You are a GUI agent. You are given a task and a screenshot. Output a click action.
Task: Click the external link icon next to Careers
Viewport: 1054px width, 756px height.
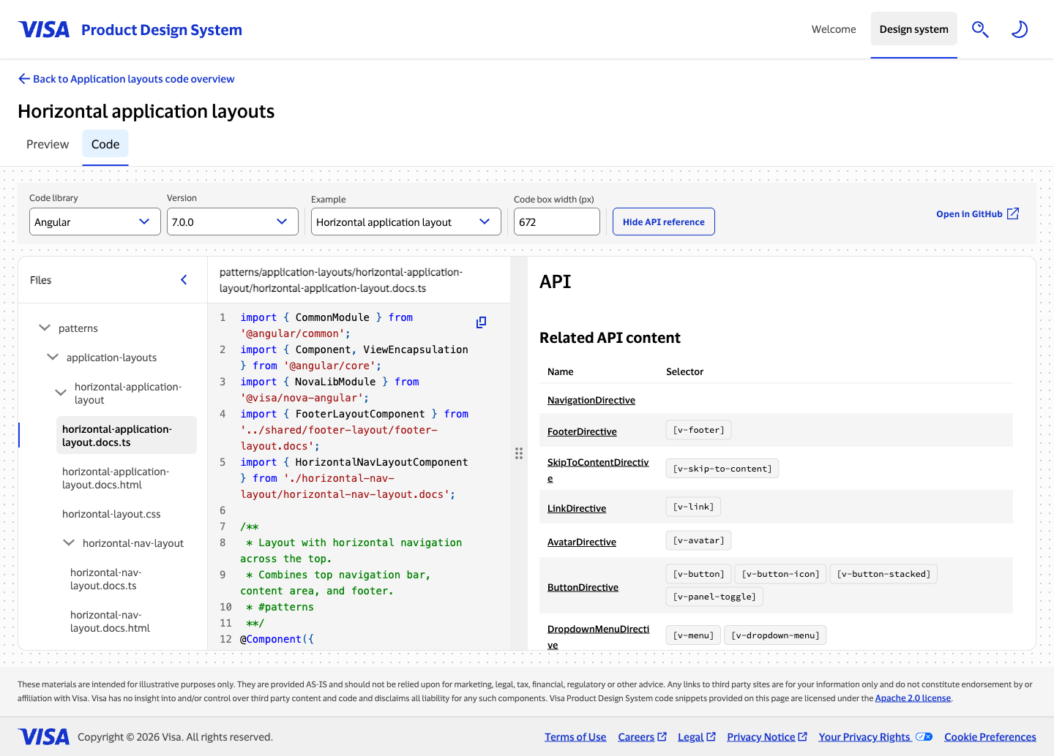point(662,737)
